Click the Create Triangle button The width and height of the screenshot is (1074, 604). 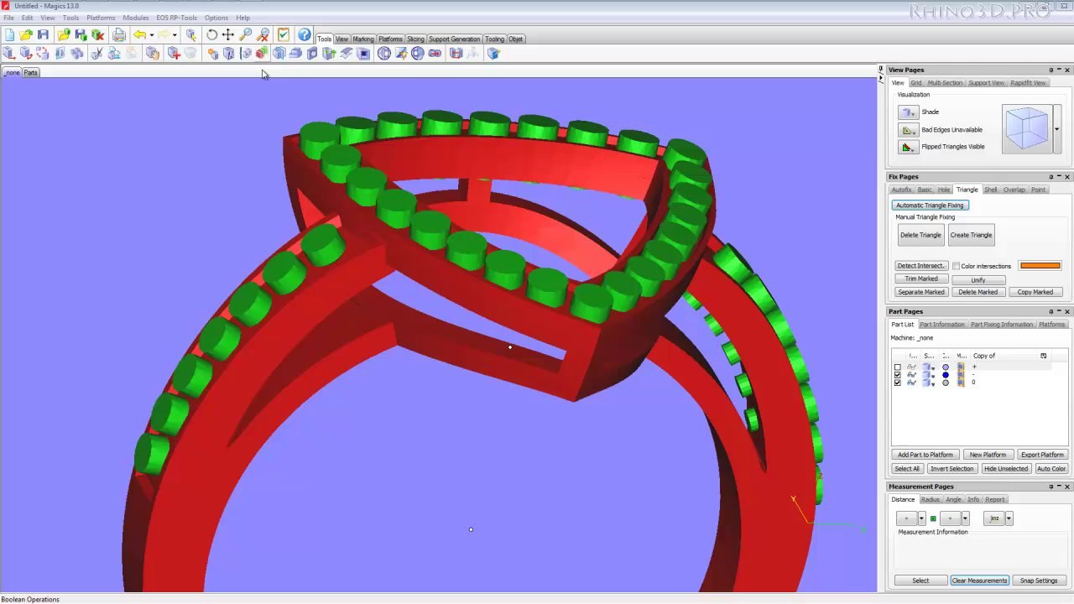click(x=971, y=235)
